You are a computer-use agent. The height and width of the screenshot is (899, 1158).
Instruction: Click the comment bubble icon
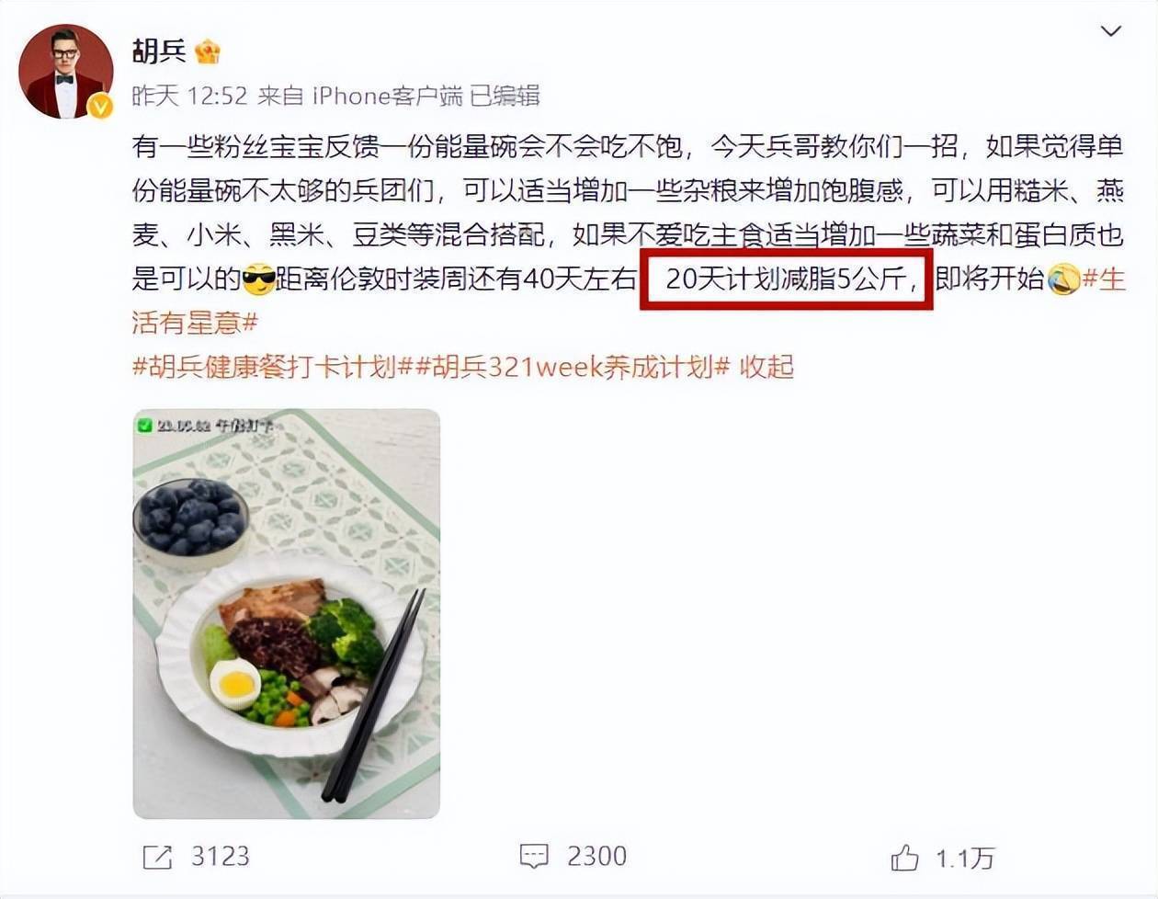click(534, 858)
